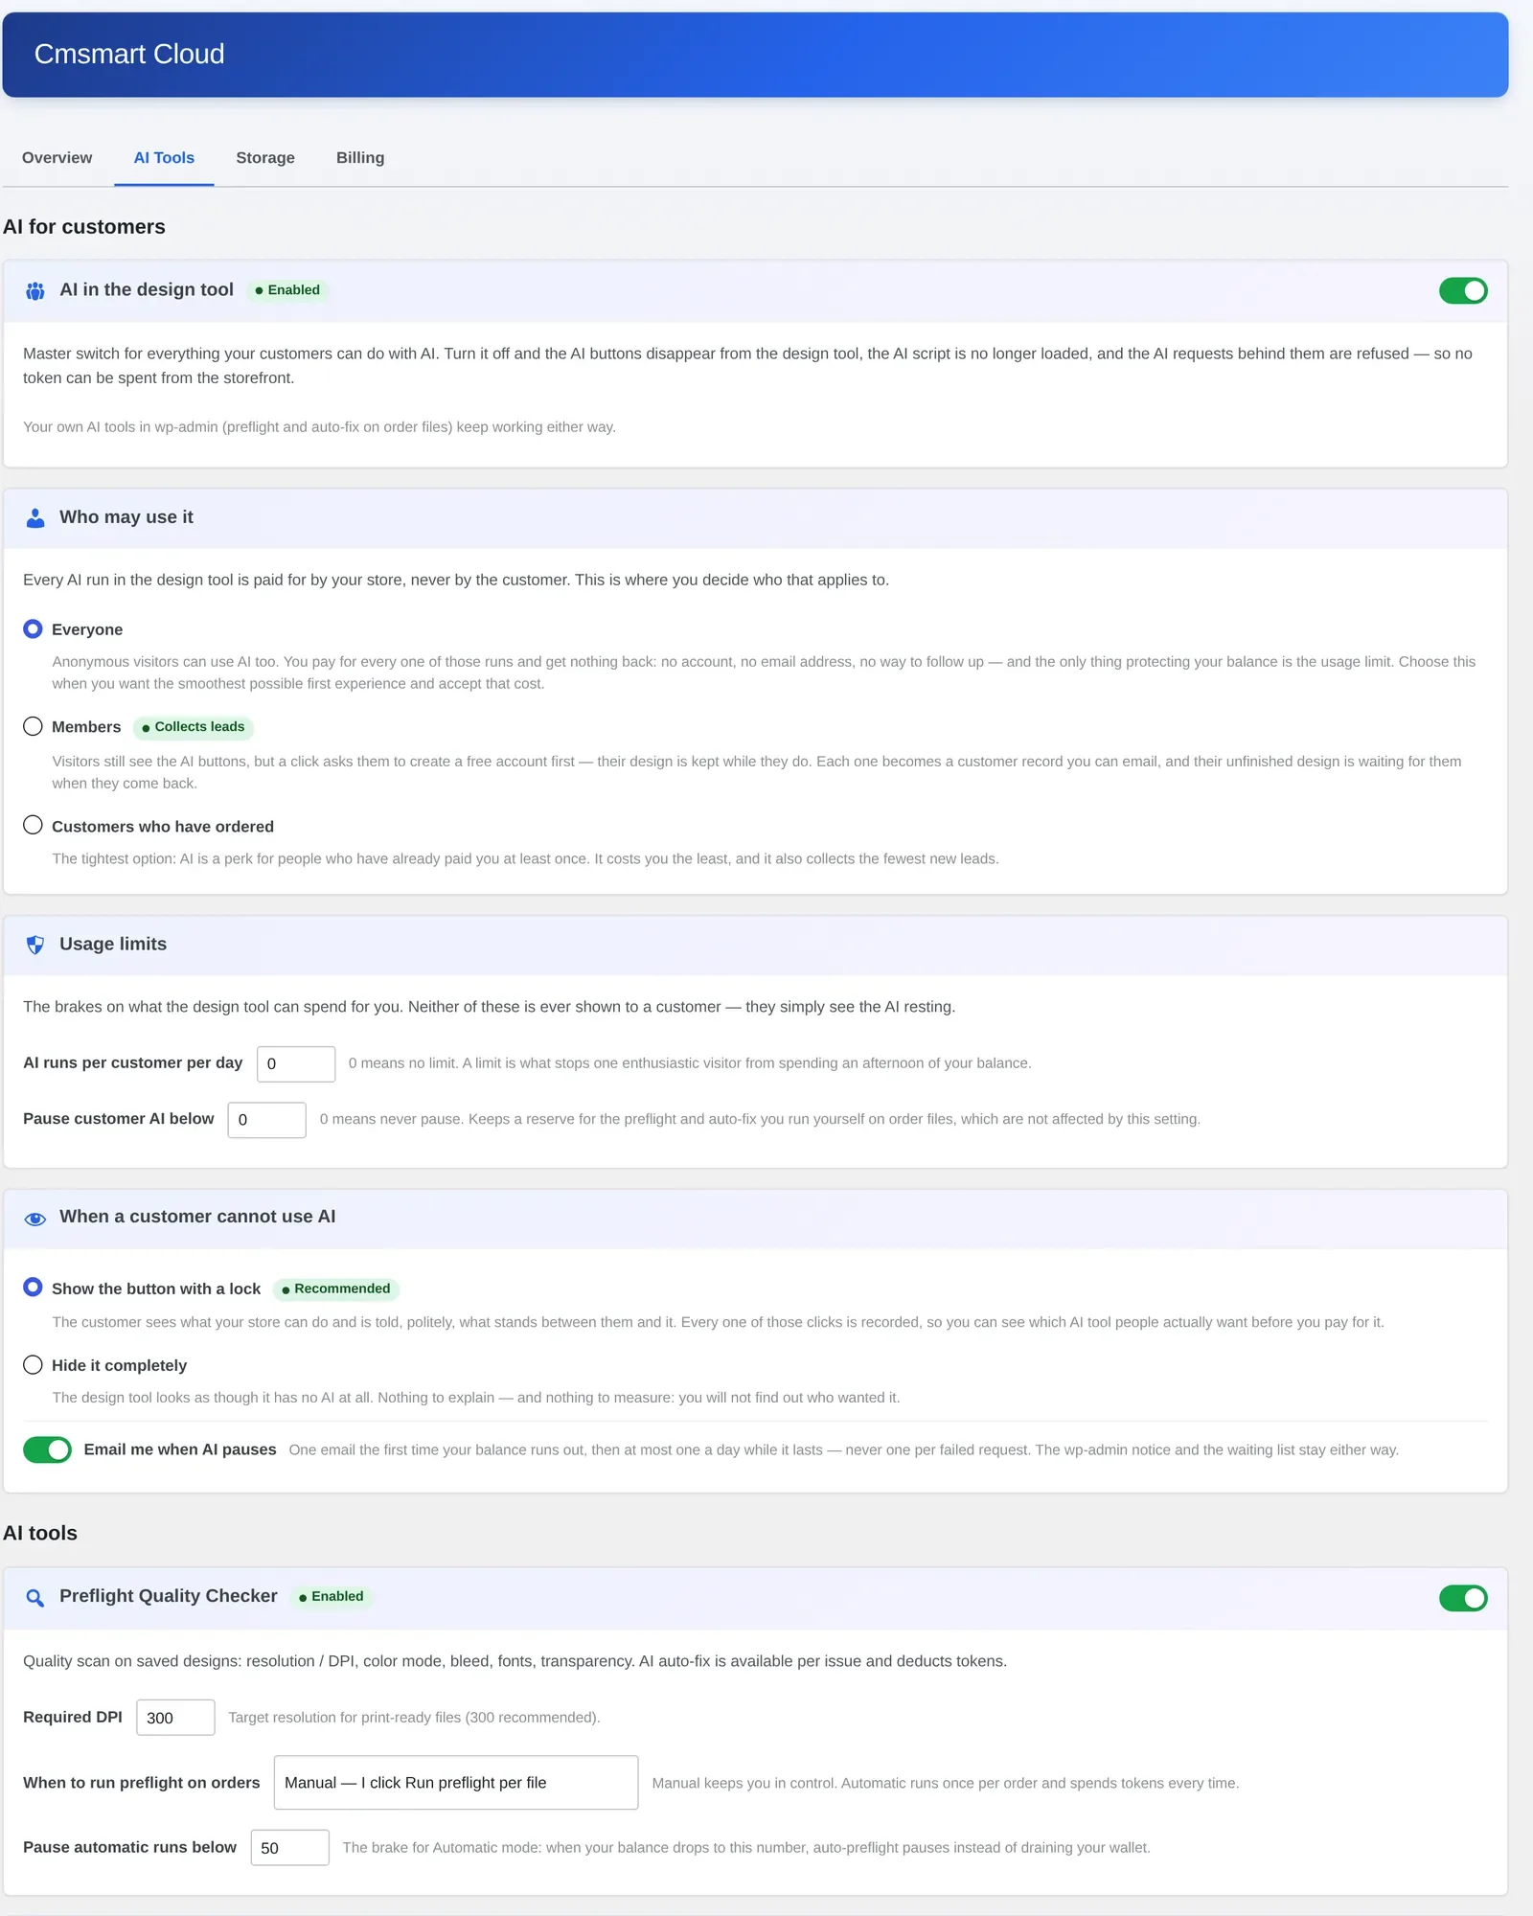Click the Who may use it card title
Screen dimensions: 1533x1916
(126, 517)
